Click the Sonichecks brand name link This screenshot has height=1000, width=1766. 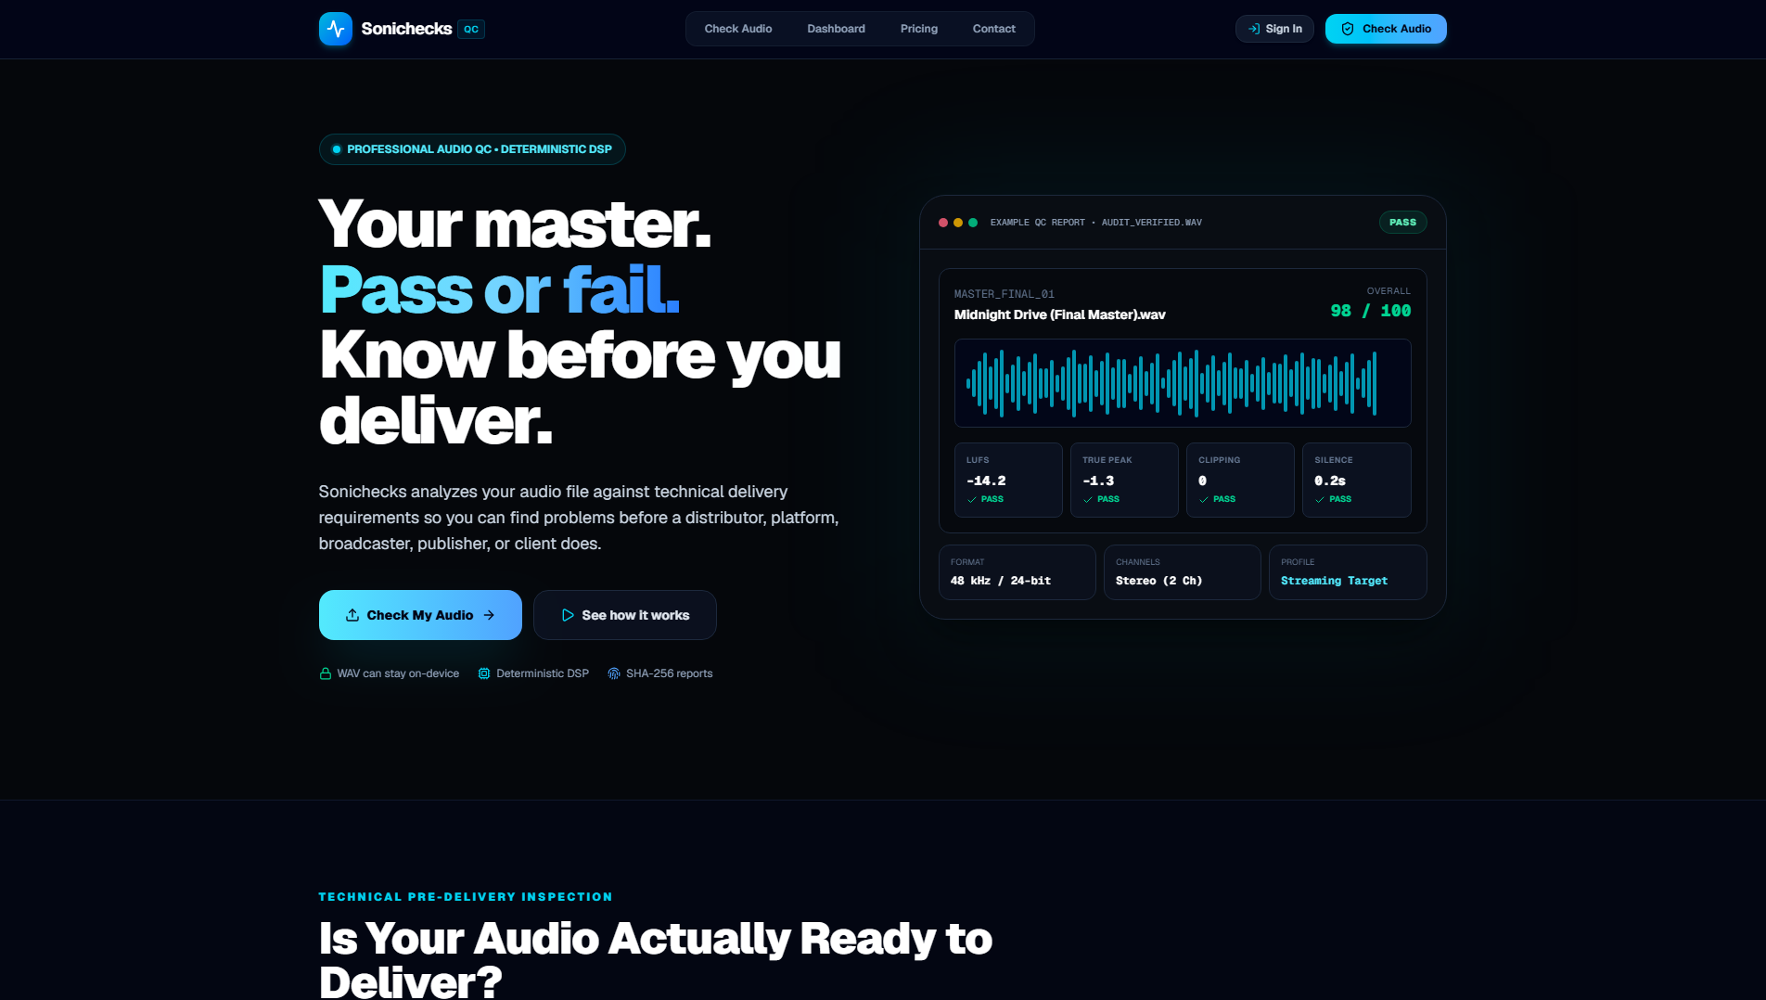406,29
